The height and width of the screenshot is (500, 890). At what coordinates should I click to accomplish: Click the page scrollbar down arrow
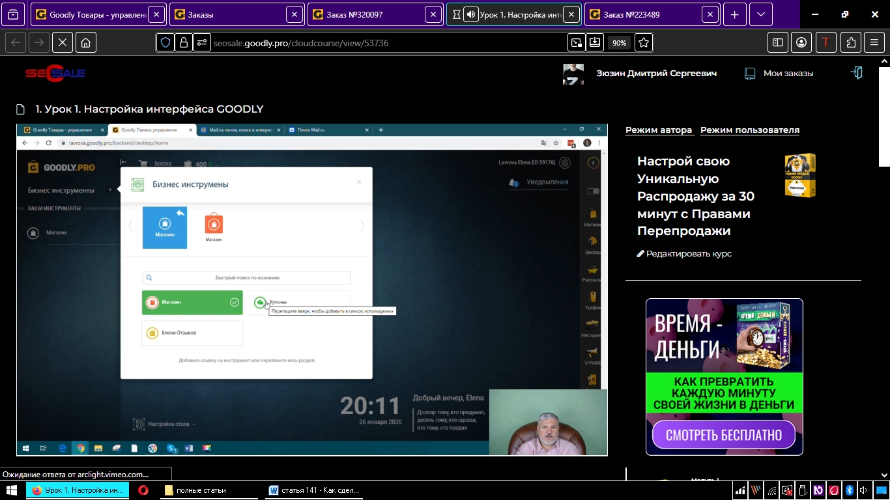[x=884, y=476]
